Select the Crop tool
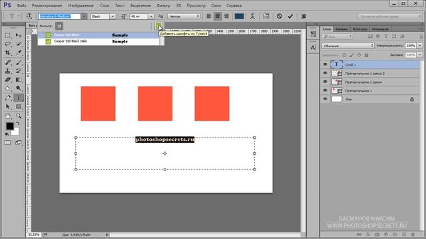Image resolution: width=426 pixels, height=239 pixels. click(x=7, y=52)
